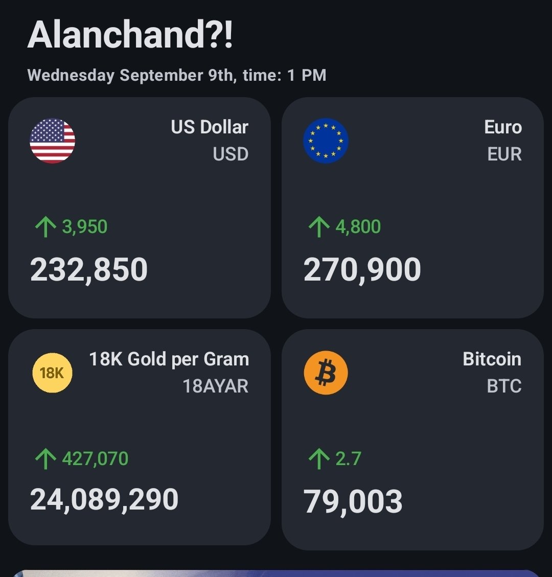Tap the green arrow beside 2.7

(319, 459)
